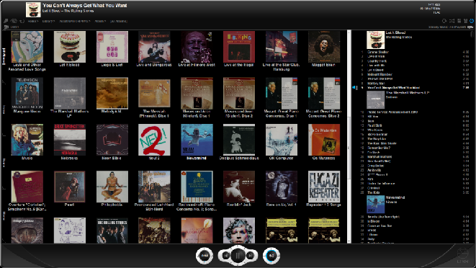Open The Marshall Mathers LP in grid

tap(70, 93)
